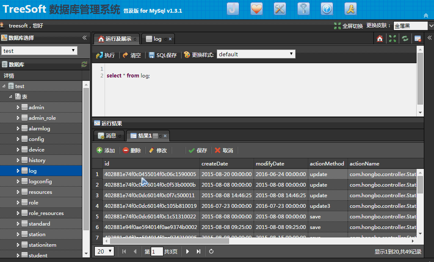This screenshot has width=434, height=262.
Task: Select the history table
Action: (x=37, y=160)
